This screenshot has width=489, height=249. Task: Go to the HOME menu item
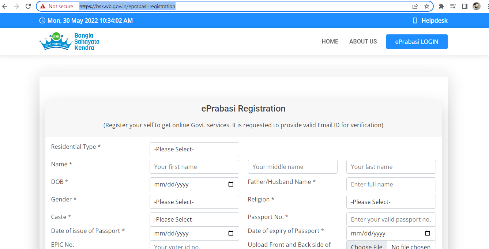[x=330, y=42]
